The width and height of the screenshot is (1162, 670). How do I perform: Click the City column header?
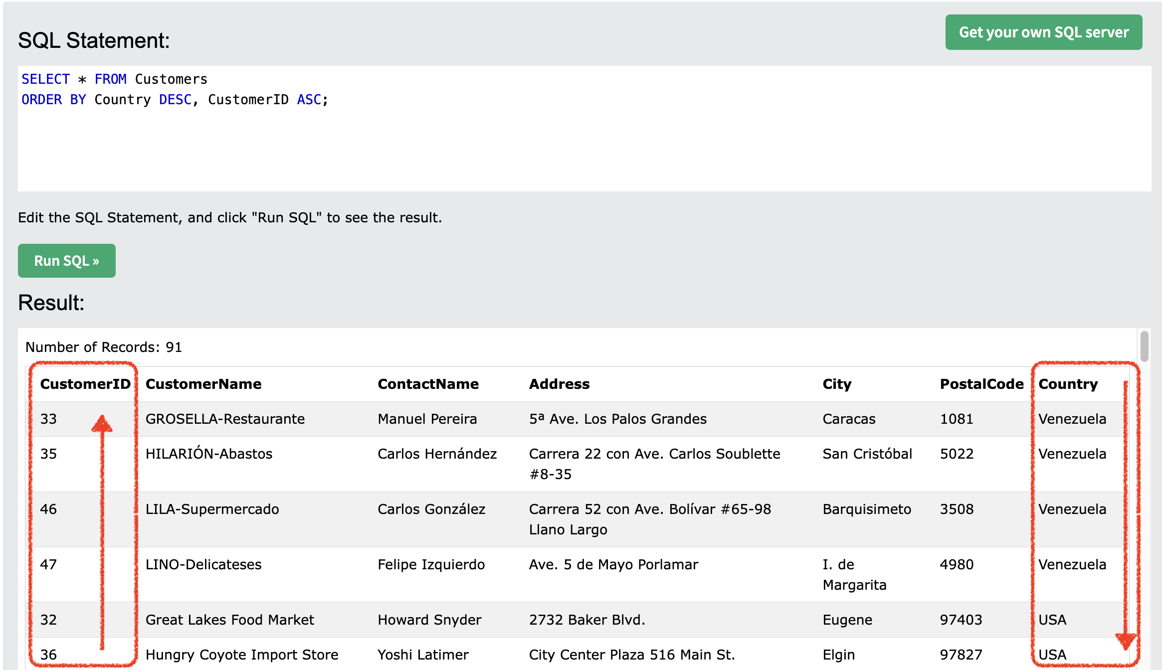[x=836, y=384]
